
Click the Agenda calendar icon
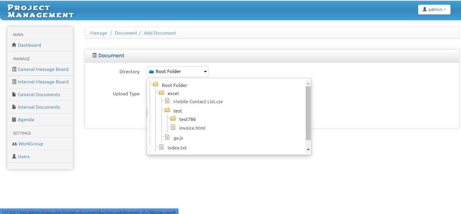(14, 120)
